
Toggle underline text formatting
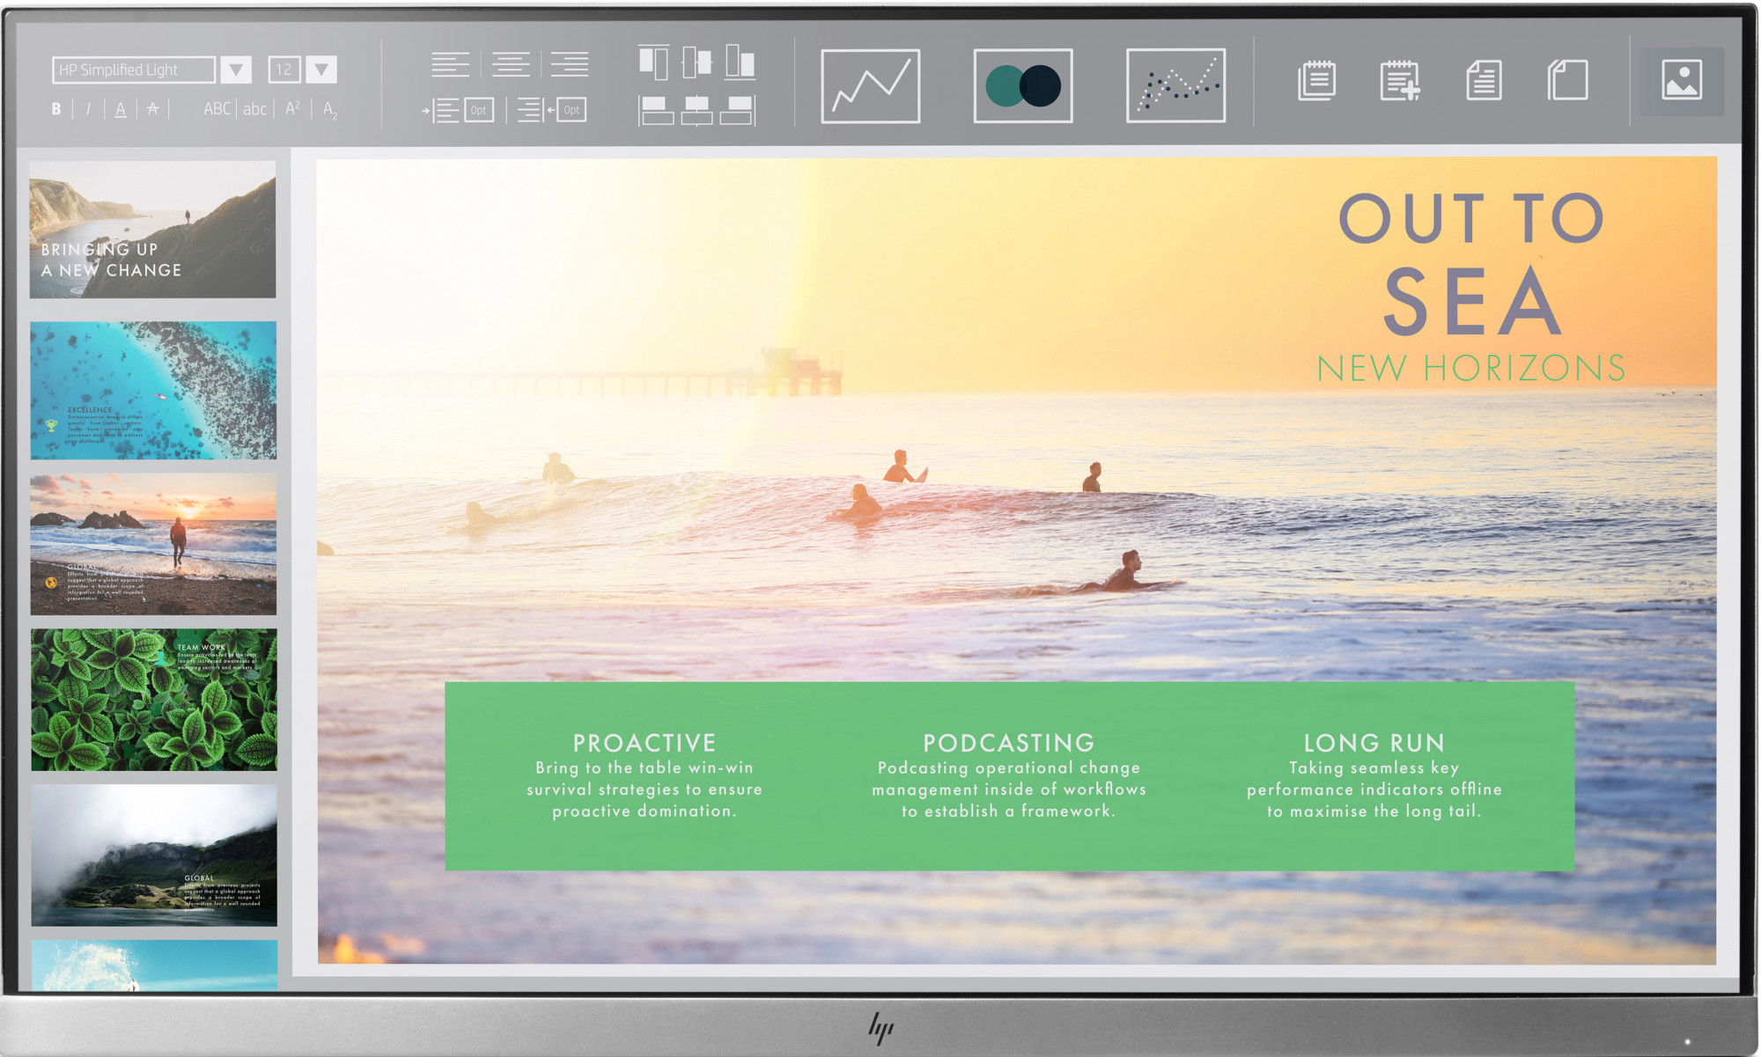121,109
